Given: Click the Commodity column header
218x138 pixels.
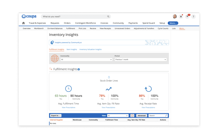Looking at the screenshot, I should 93,120.
